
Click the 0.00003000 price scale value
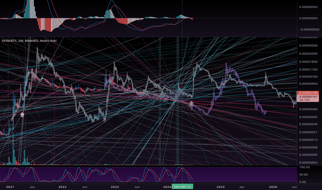pyautogui.click(x=308, y=54)
